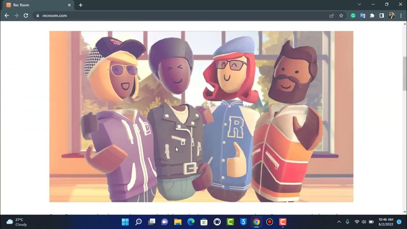The width and height of the screenshot is (407, 229).
Task: Bookmark this page with the star icon
Action: point(341,16)
